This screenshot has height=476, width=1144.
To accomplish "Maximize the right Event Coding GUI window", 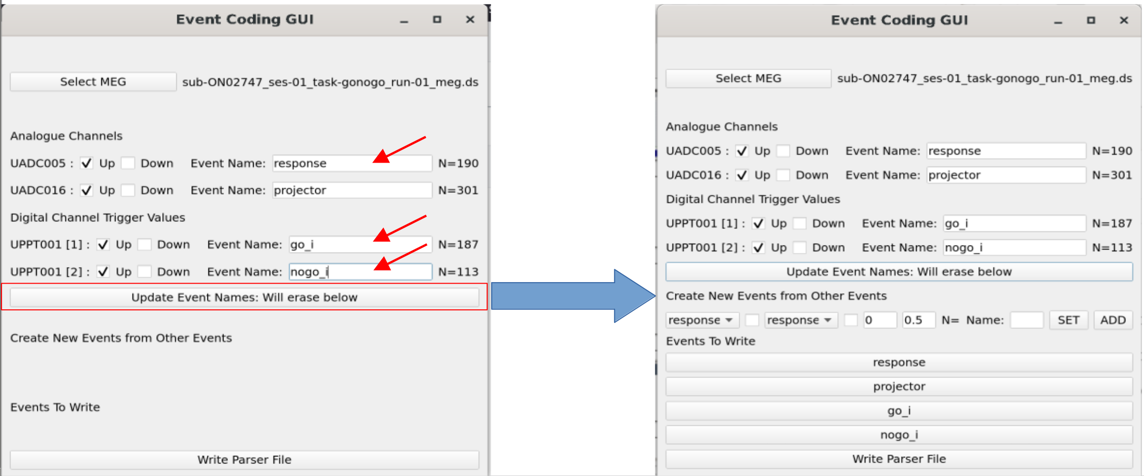I will click(x=1091, y=20).
